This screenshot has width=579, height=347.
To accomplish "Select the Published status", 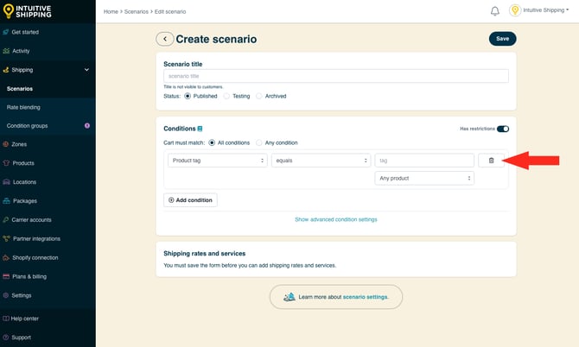I will click(x=188, y=97).
